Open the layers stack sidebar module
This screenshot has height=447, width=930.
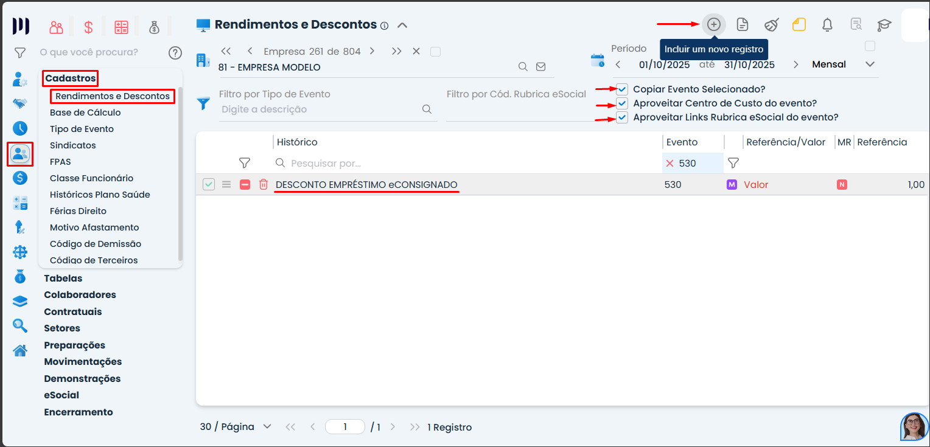tap(20, 302)
